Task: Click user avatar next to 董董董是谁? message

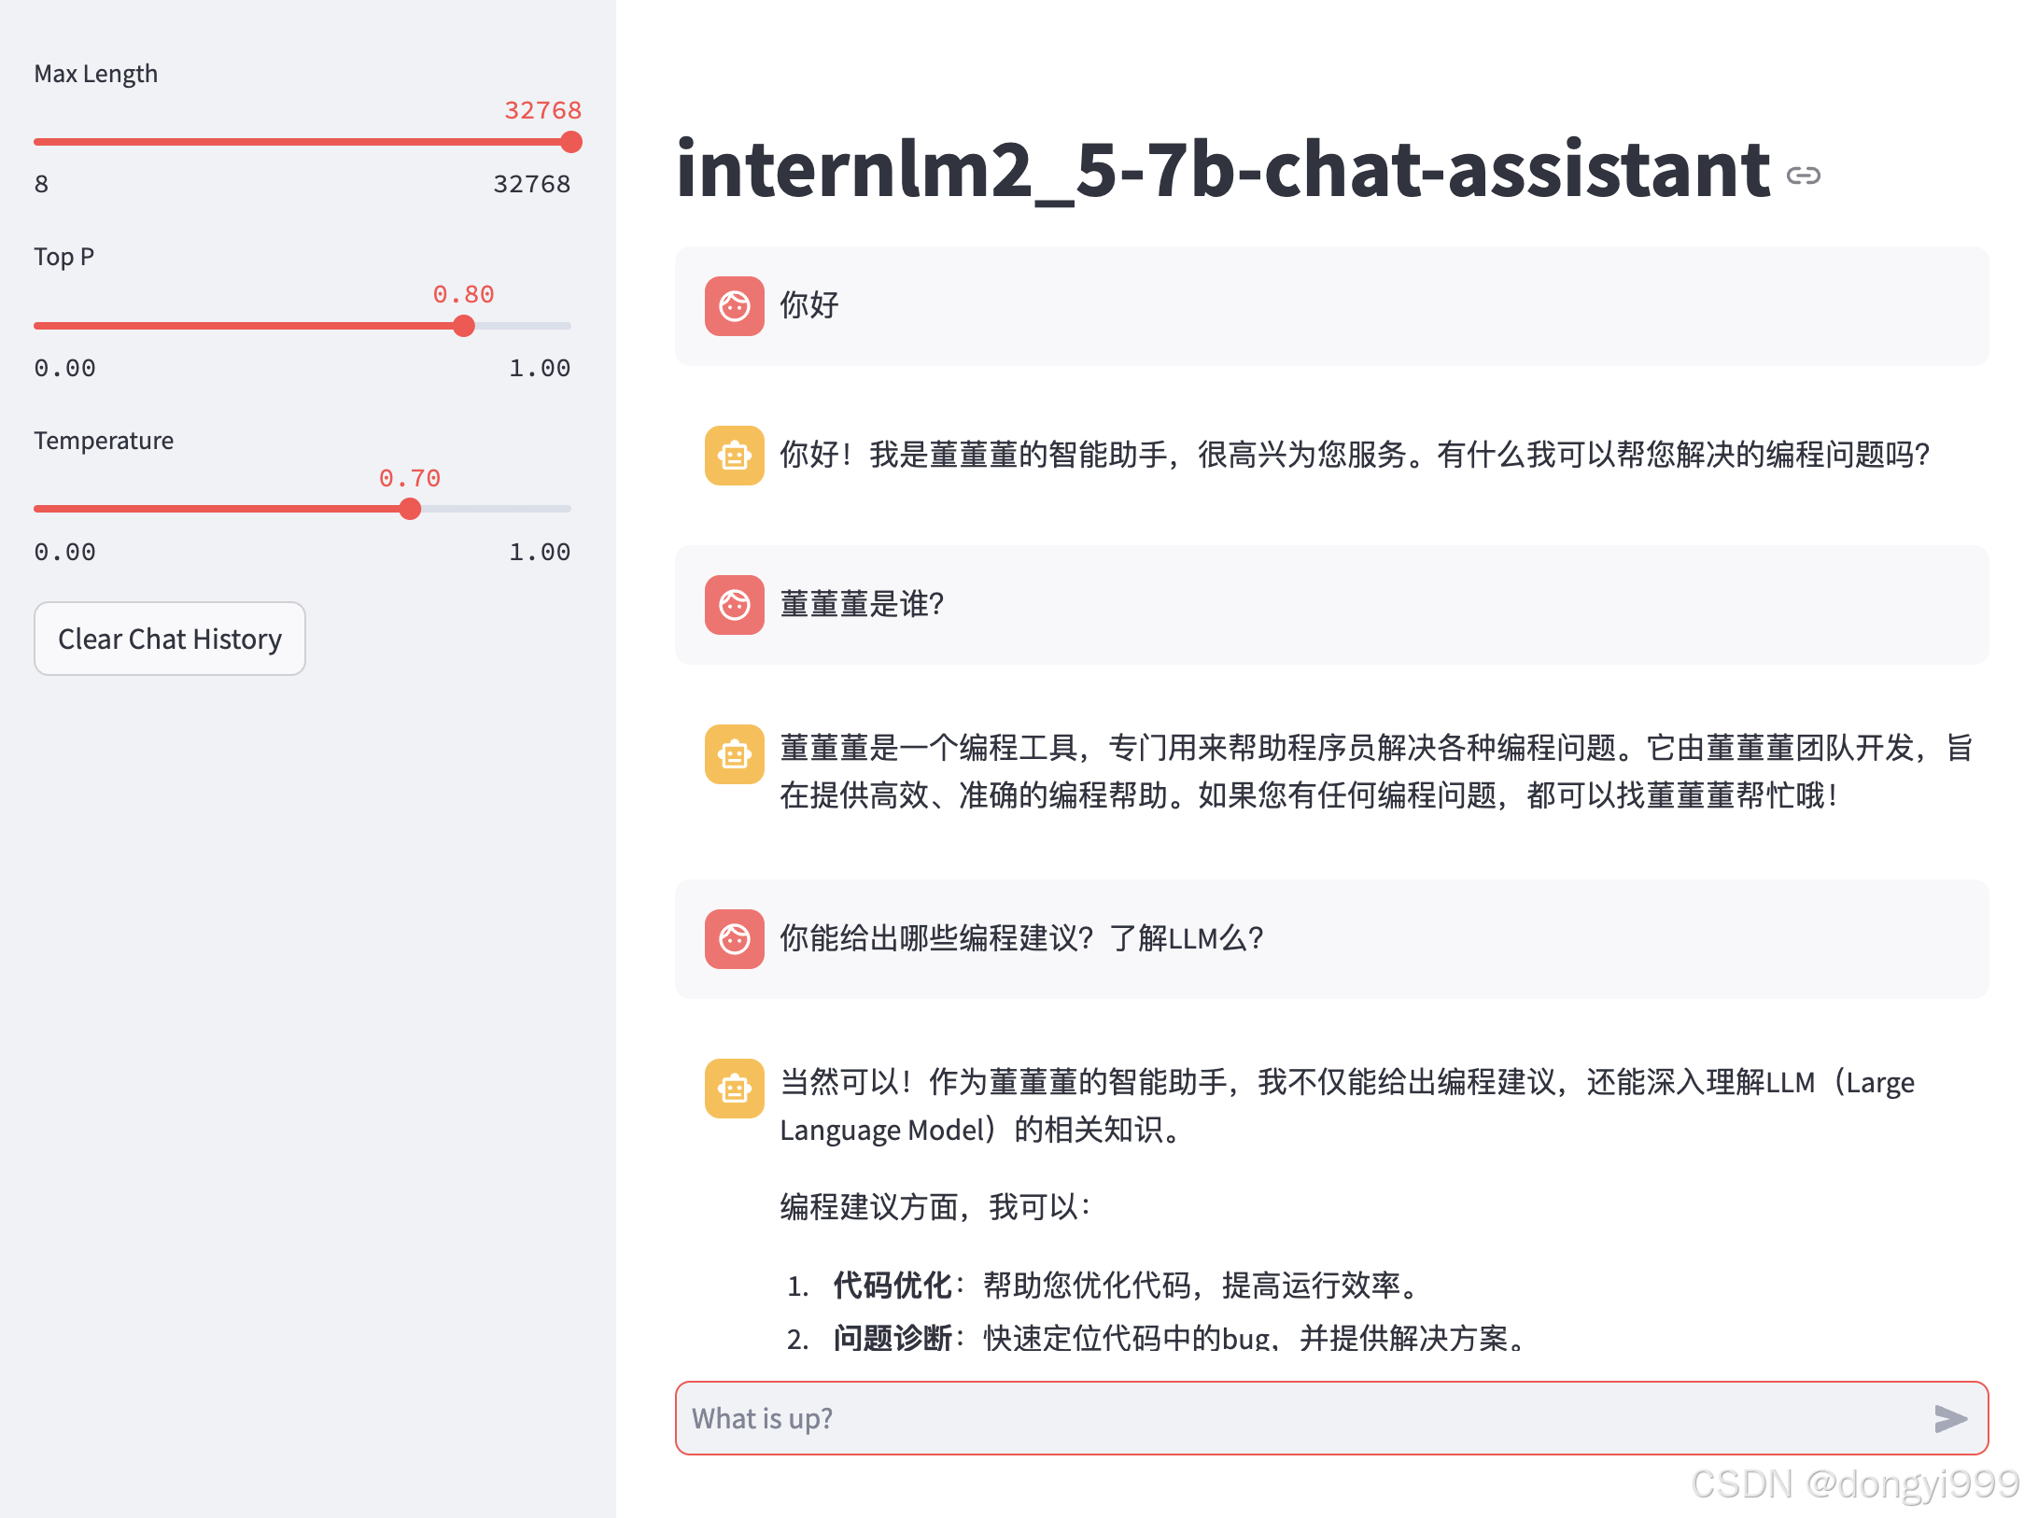Action: pyautogui.click(x=734, y=604)
